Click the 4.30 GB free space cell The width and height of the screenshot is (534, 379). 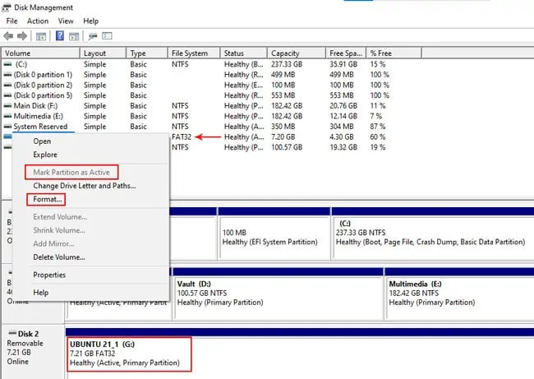(x=342, y=137)
